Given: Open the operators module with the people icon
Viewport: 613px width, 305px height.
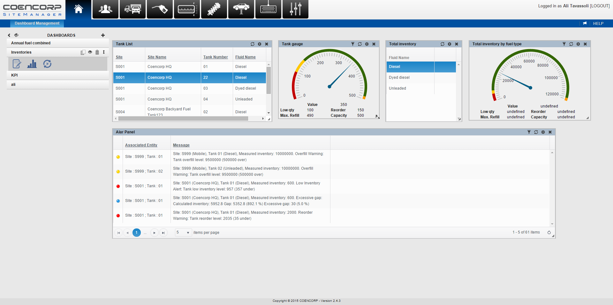Looking at the screenshot, I should pos(105,9).
